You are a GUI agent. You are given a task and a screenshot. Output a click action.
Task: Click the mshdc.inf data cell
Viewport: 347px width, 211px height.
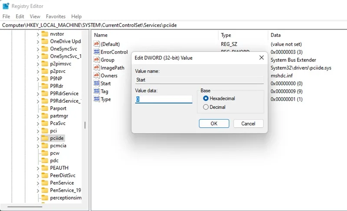pos(282,75)
